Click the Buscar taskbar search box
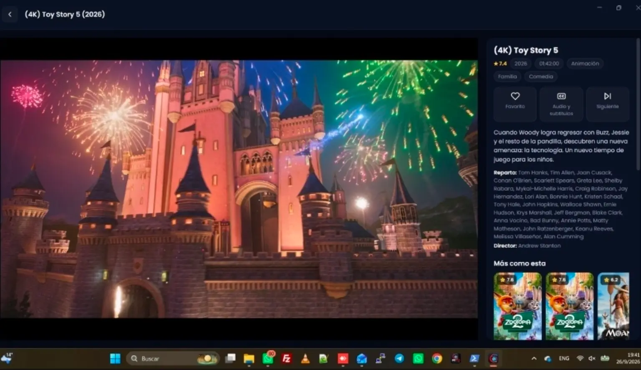The height and width of the screenshot is (370, 641). (174, 358)
